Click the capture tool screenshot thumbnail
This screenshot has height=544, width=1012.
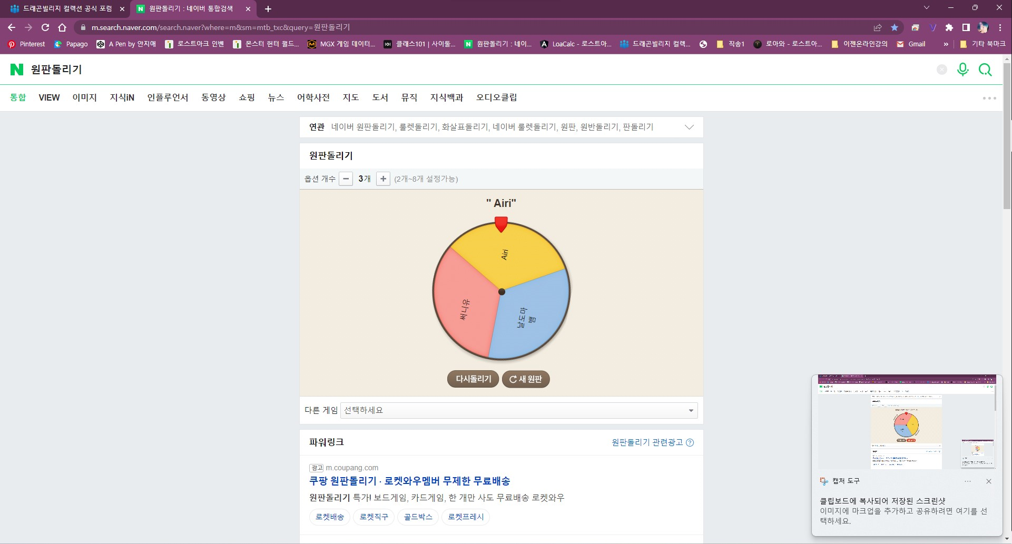pos(907,422)
